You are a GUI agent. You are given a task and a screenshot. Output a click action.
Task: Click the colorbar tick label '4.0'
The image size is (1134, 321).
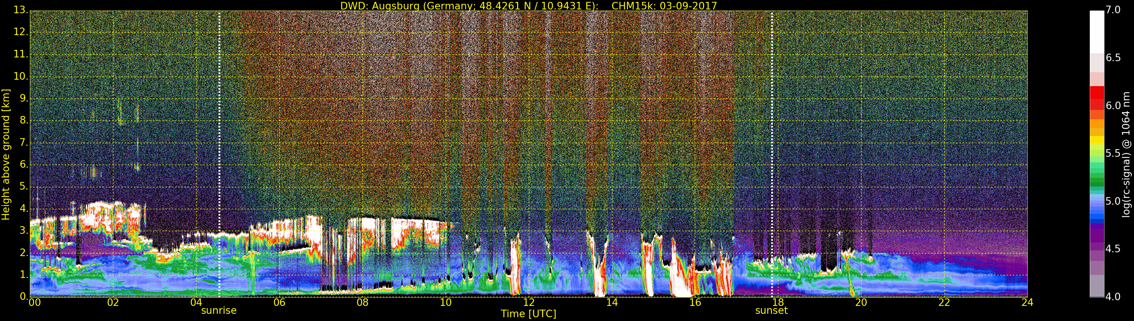click(1113, 297)
